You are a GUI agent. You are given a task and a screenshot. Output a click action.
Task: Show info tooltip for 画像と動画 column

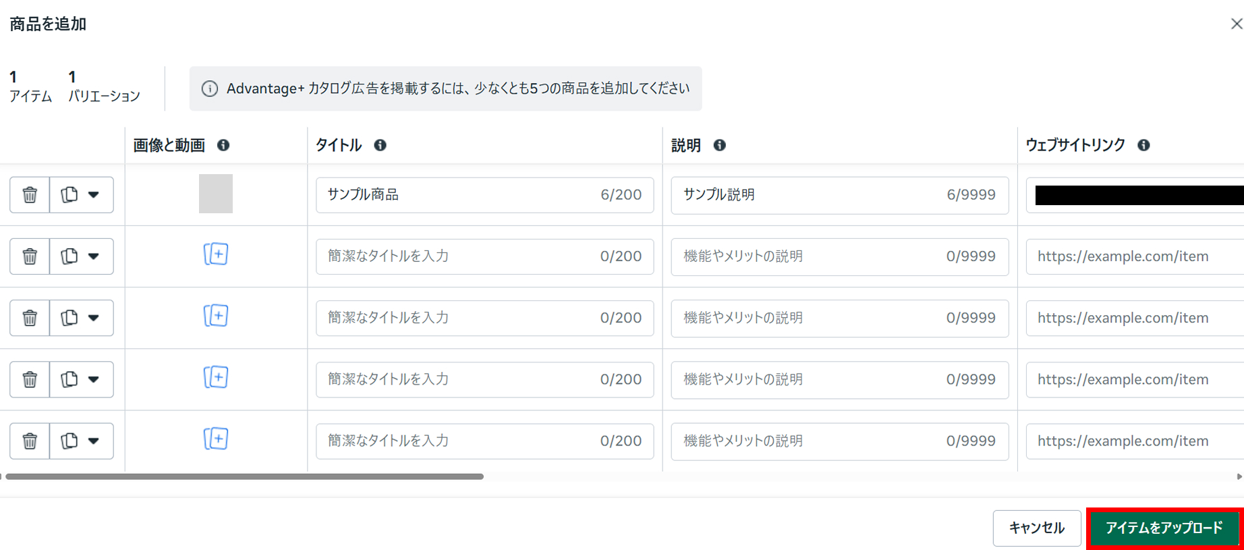point(223,145)
